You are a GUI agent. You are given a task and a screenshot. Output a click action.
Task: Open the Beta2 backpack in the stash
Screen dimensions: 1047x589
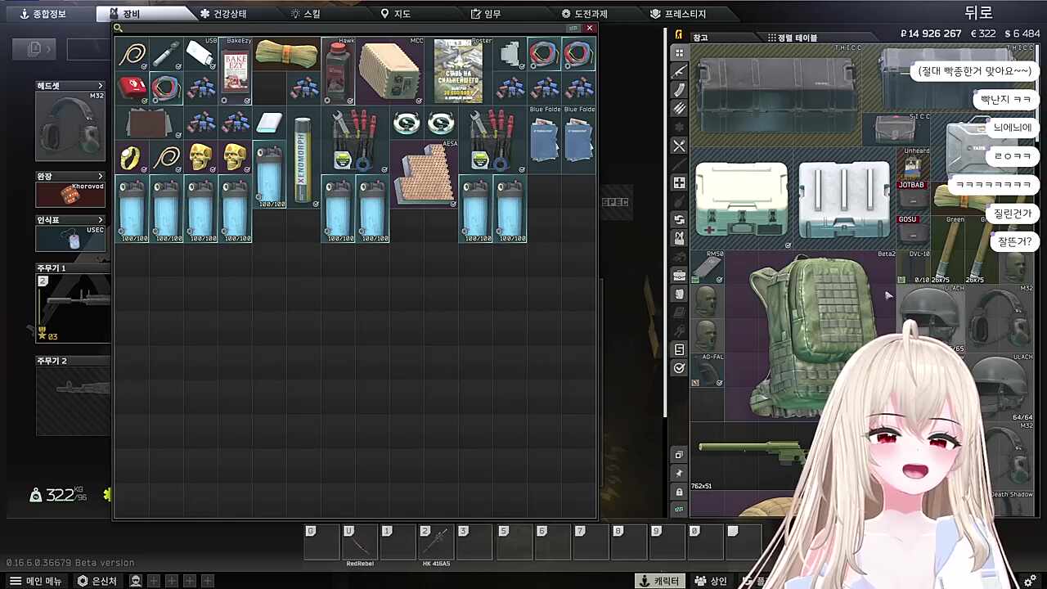[x=811, y=335]
